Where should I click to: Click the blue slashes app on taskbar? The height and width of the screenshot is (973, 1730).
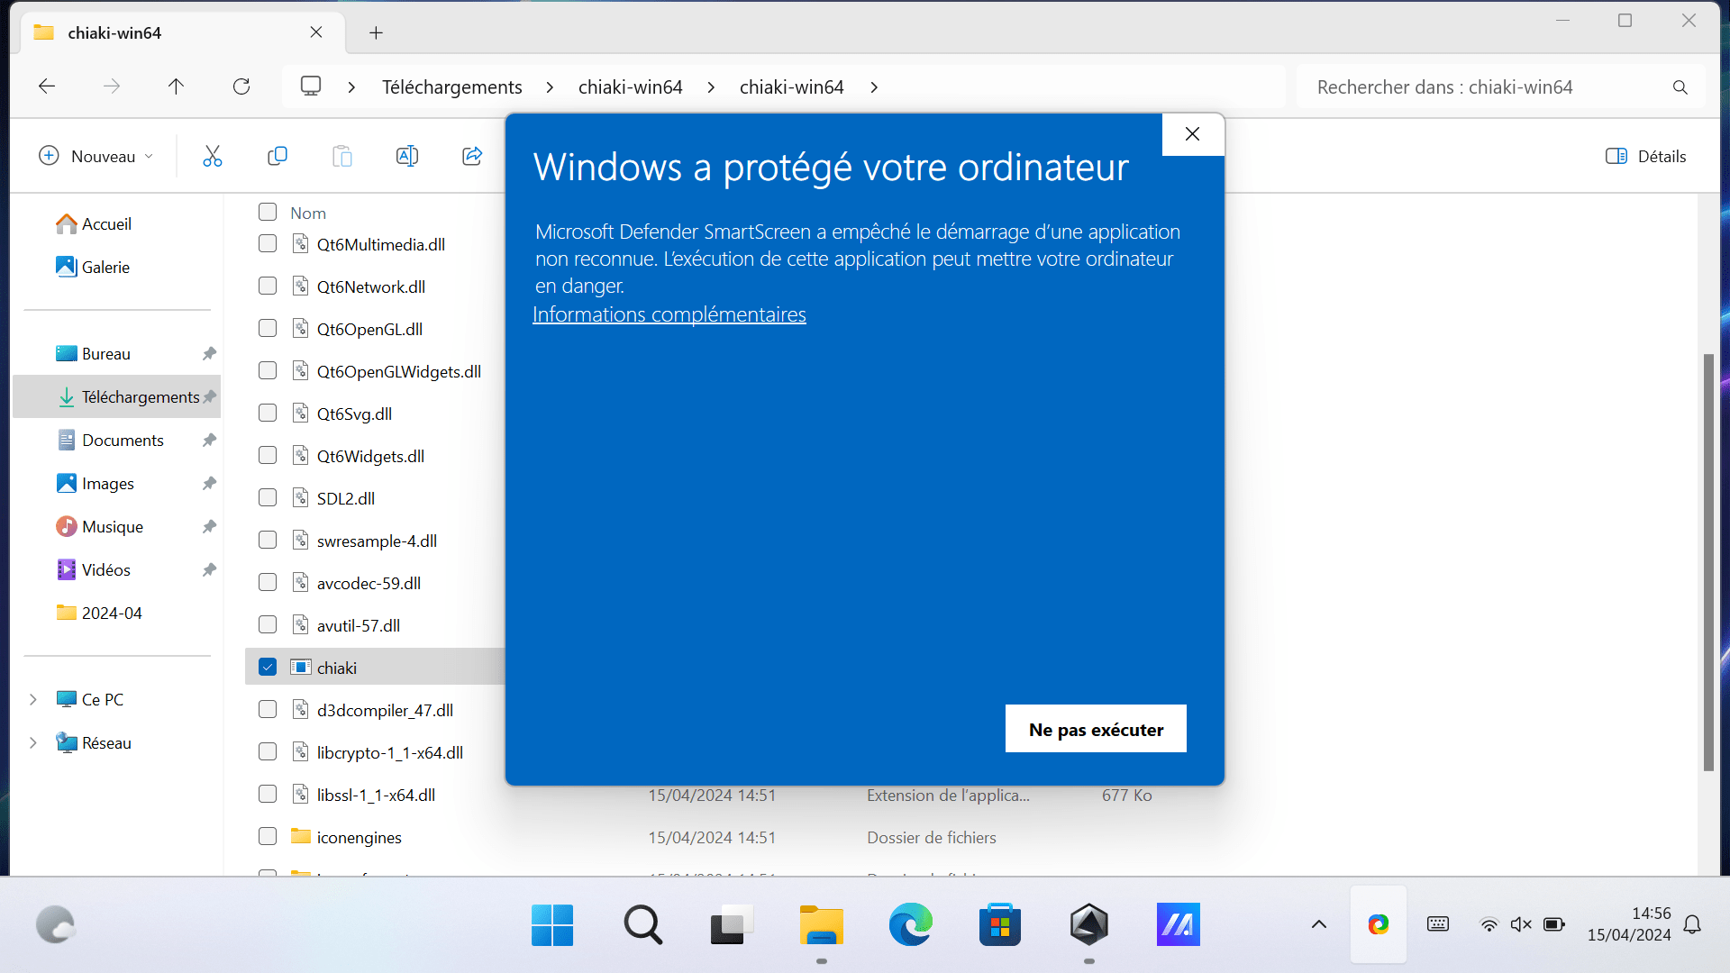[1178, 924]
